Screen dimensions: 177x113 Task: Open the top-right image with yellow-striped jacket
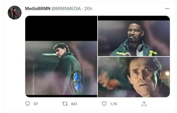(134, 36)
